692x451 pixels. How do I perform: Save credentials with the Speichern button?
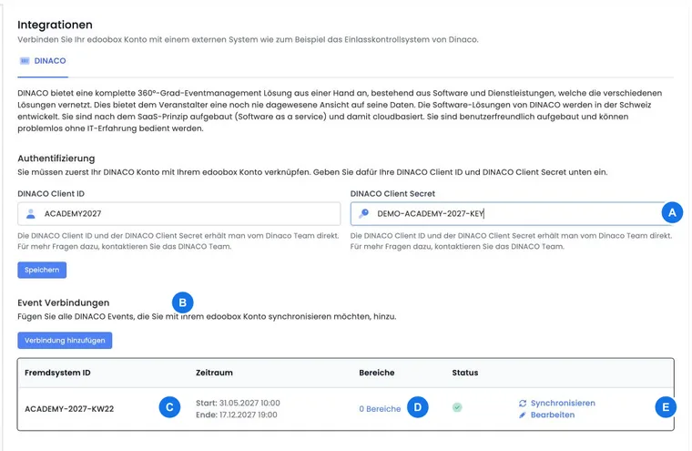(42, 270)
